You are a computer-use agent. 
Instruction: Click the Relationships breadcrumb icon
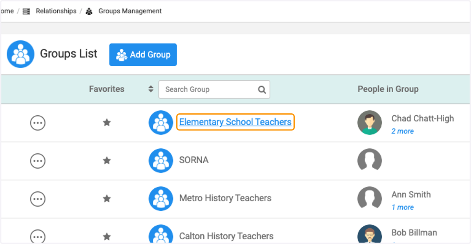(26, 11)
